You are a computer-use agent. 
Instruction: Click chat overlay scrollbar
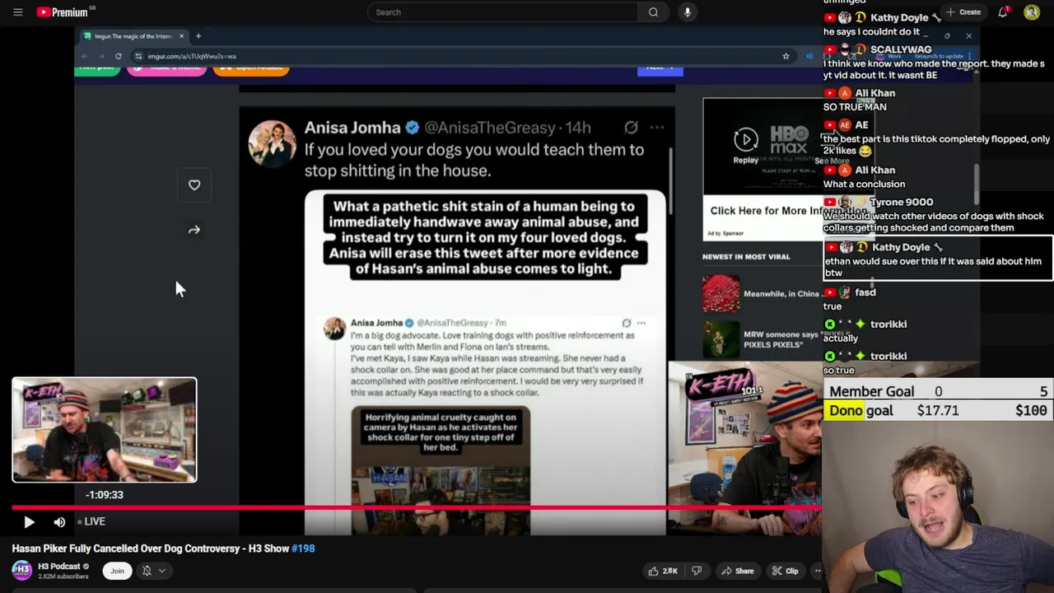[x=977, y=185]
